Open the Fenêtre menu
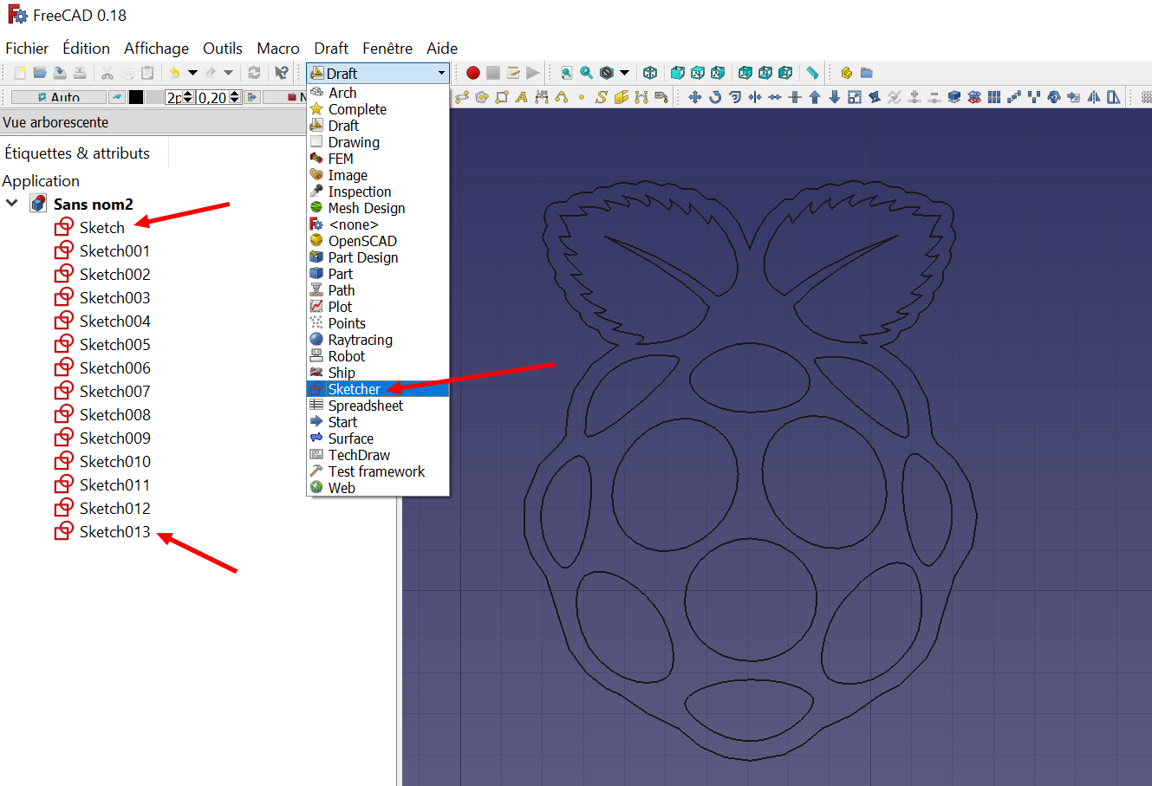This screenshot has height=786, width=1152. tap(387, 49)
